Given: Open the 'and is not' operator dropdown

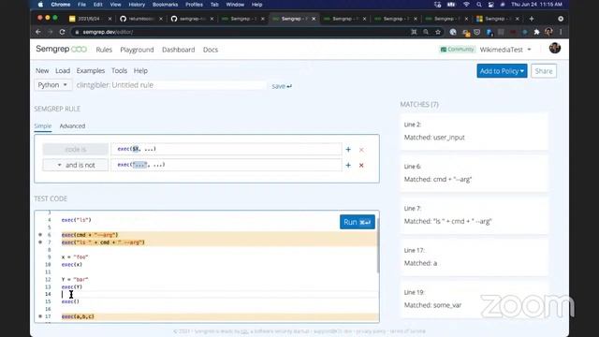Looking at the screenshot, I should 75,165.
